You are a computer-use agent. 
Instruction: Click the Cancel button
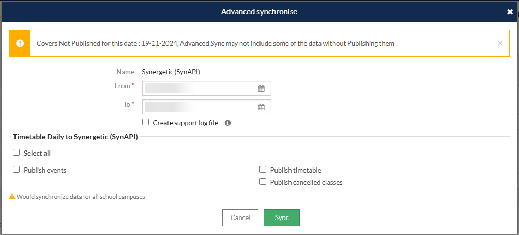click(240, 218)
